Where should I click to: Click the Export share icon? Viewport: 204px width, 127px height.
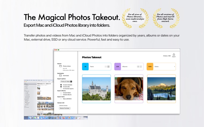coord(174,55)
